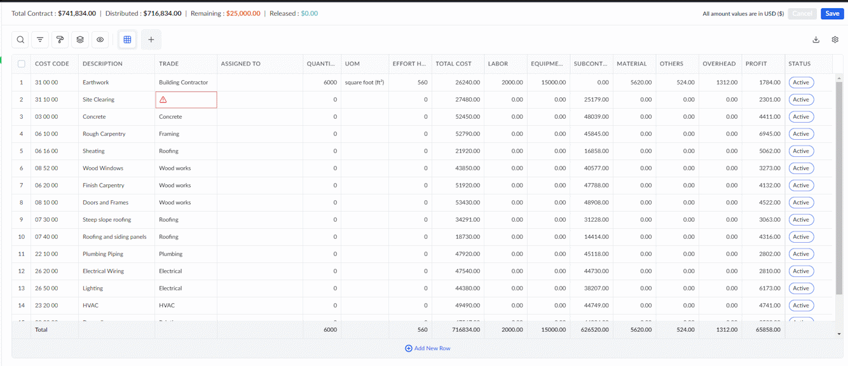The height and width of the screenshot is (366, 848).
Task: Select the Wood Windows description cell
Action: 116,168
